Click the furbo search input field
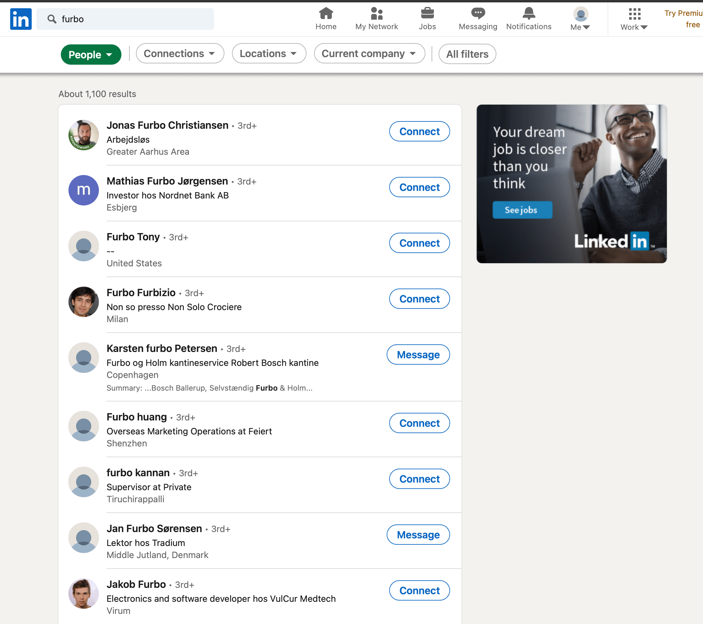703x624 pixels. [125, 19]
